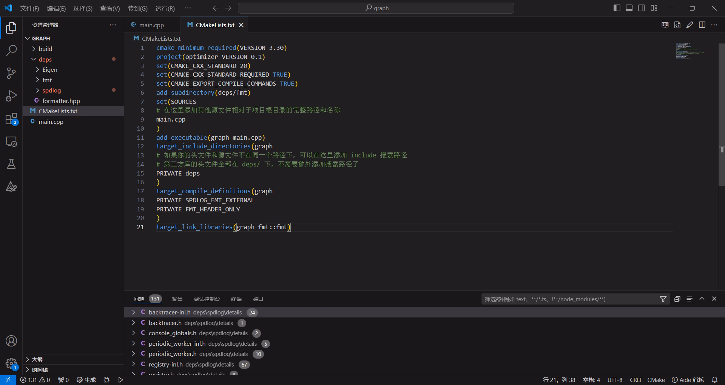Open the Accounts menu icon
Screen dimensions: 725x385
[11, 341]
